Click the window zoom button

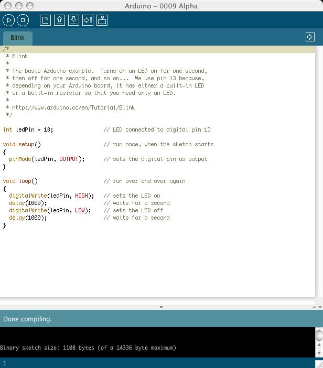point(30,6)
